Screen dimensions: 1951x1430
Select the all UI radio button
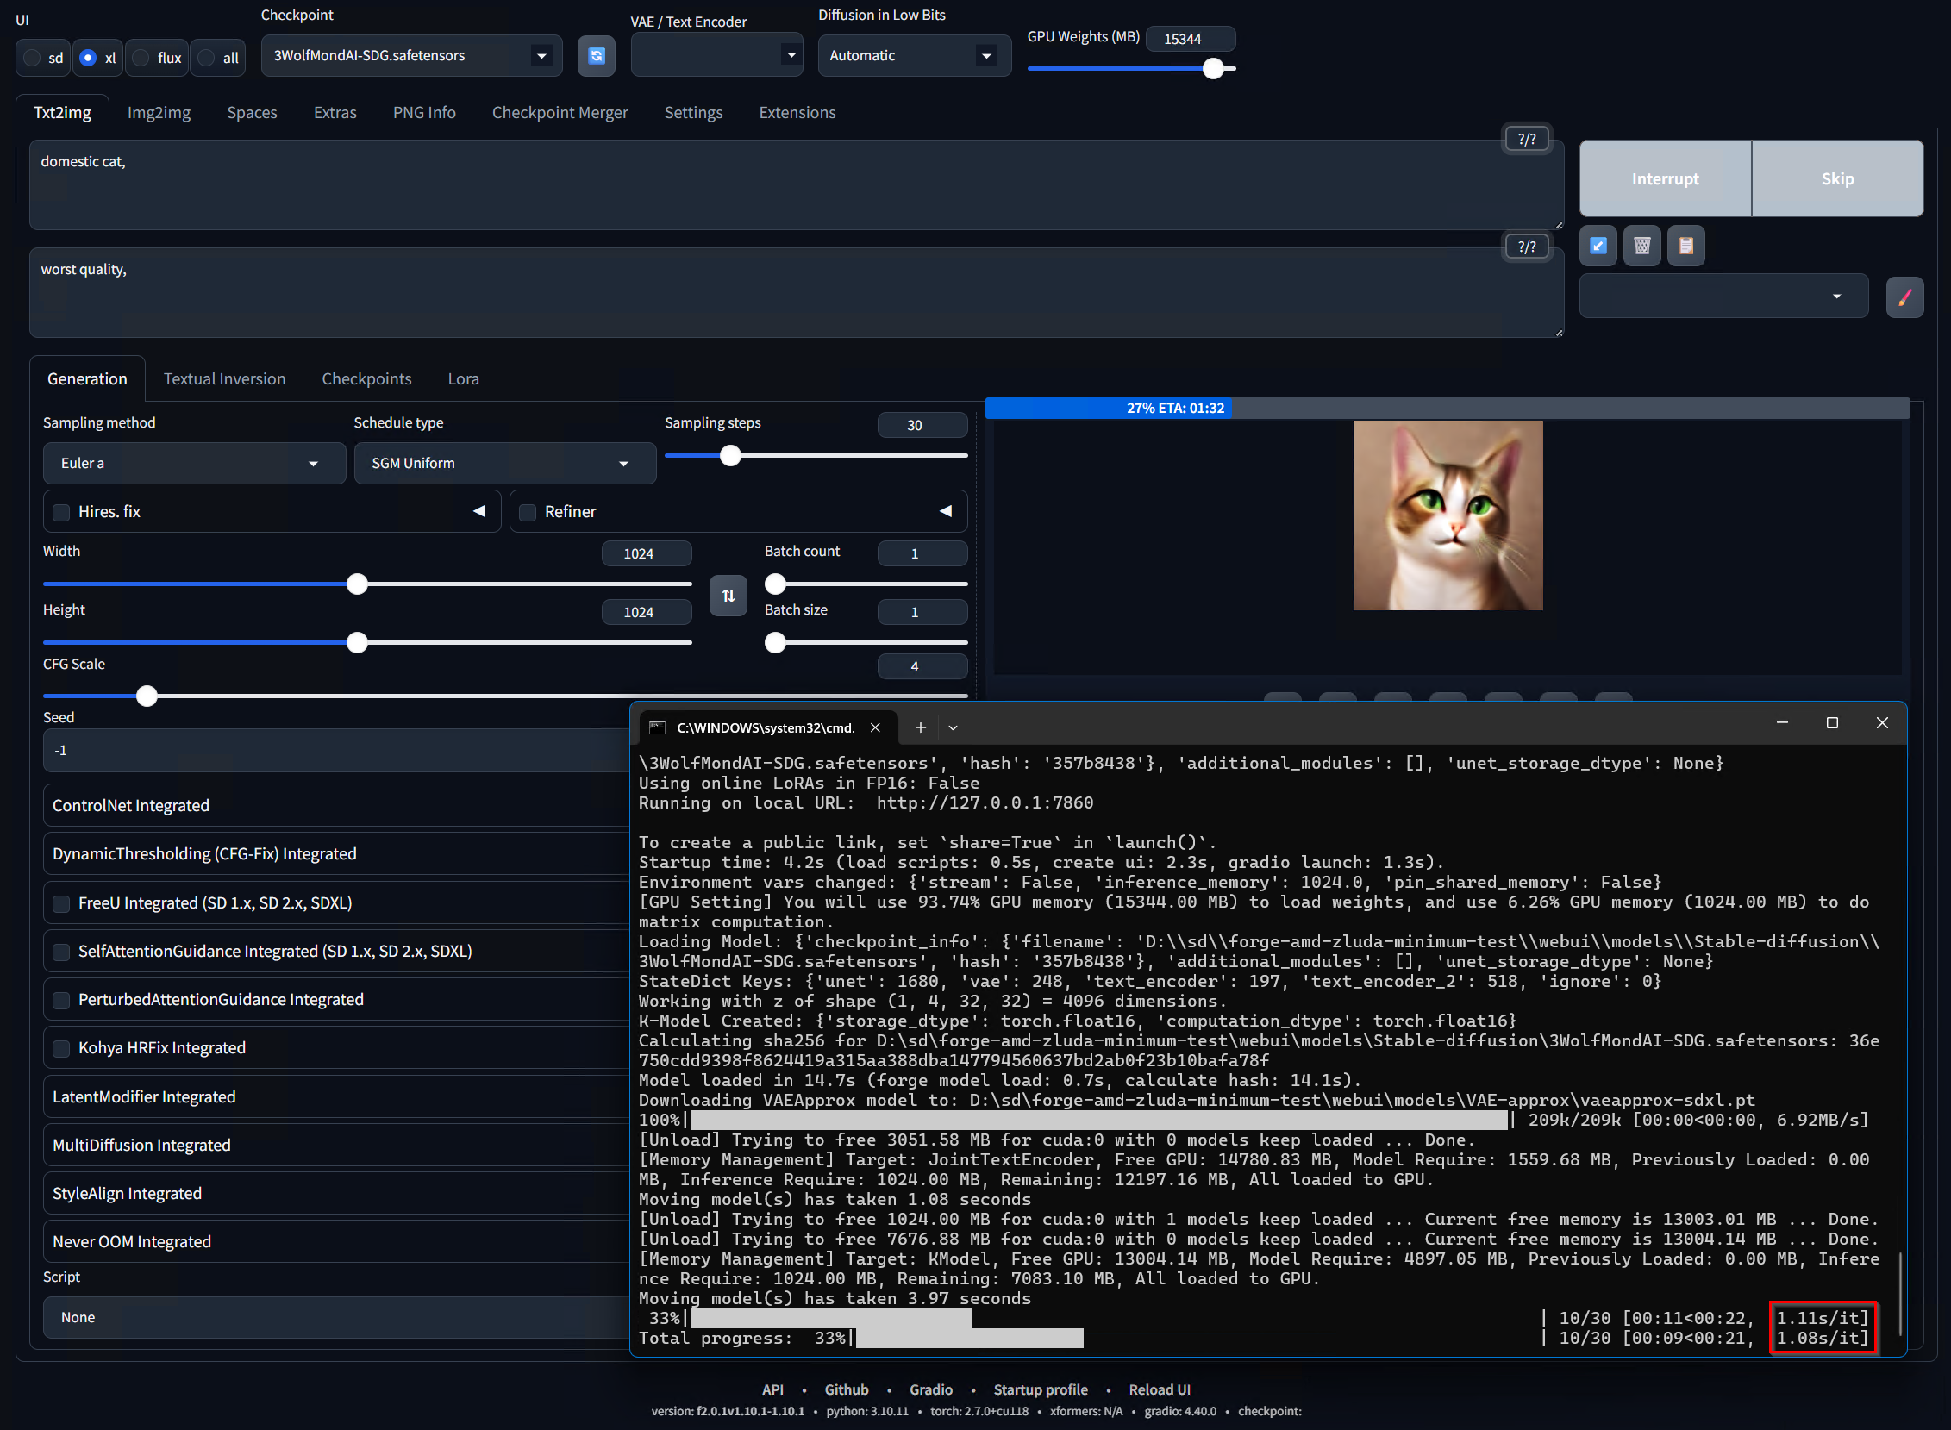[x=206, y=58]
